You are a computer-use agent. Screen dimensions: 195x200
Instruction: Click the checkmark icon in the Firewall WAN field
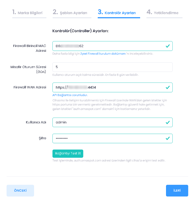167,87
